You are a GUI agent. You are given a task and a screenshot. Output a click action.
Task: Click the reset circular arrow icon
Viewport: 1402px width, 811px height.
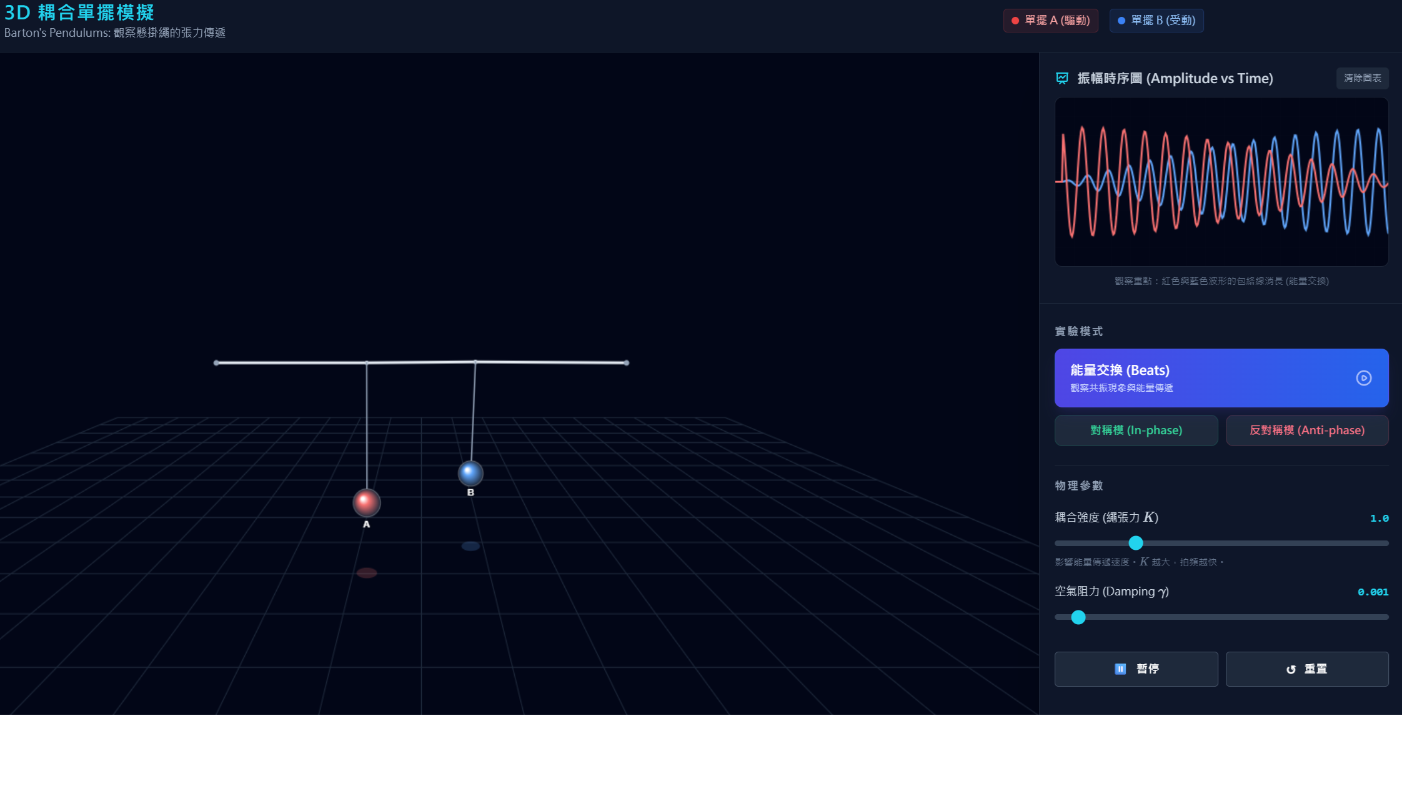pos(1291,669)
